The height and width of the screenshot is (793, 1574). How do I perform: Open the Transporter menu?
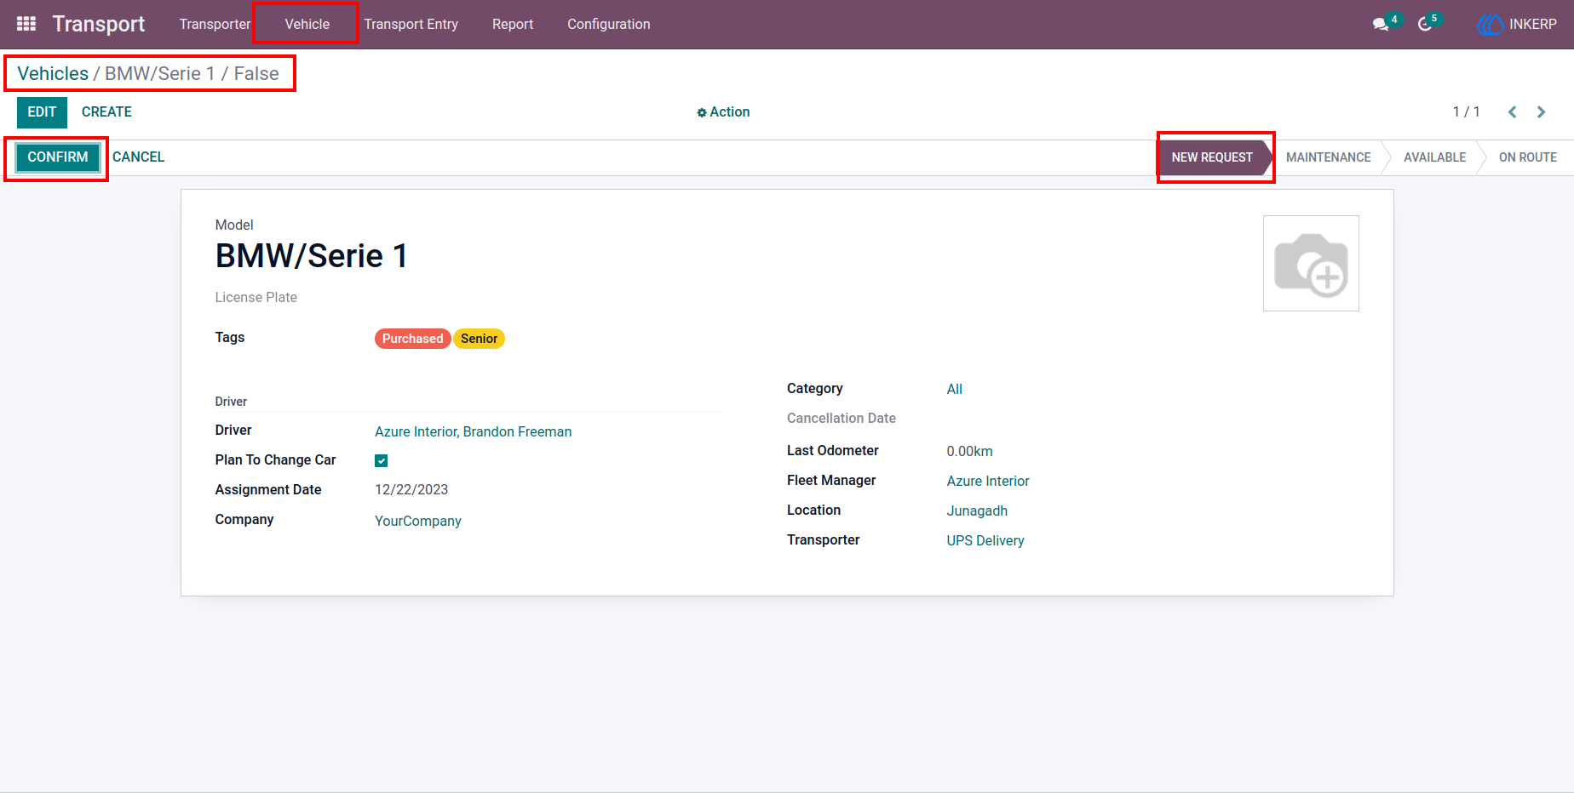point(215,25)
